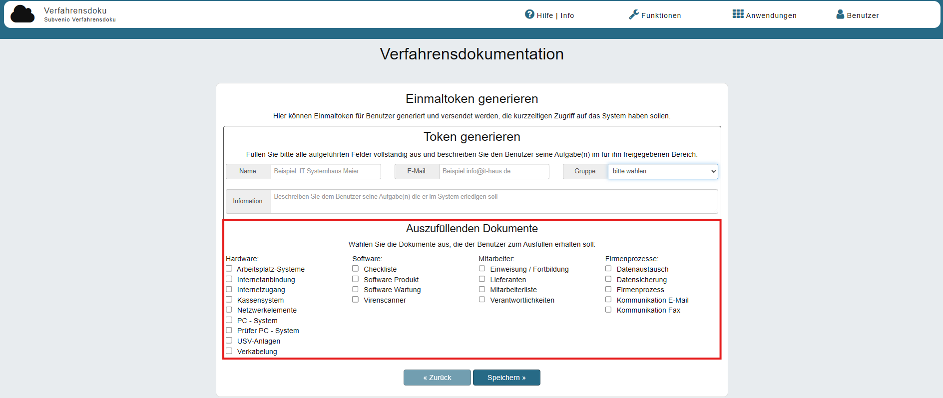The image size is (943, 398).
Task: Enable the Virenscanner checkbox
Action: [x=355, y=300]
